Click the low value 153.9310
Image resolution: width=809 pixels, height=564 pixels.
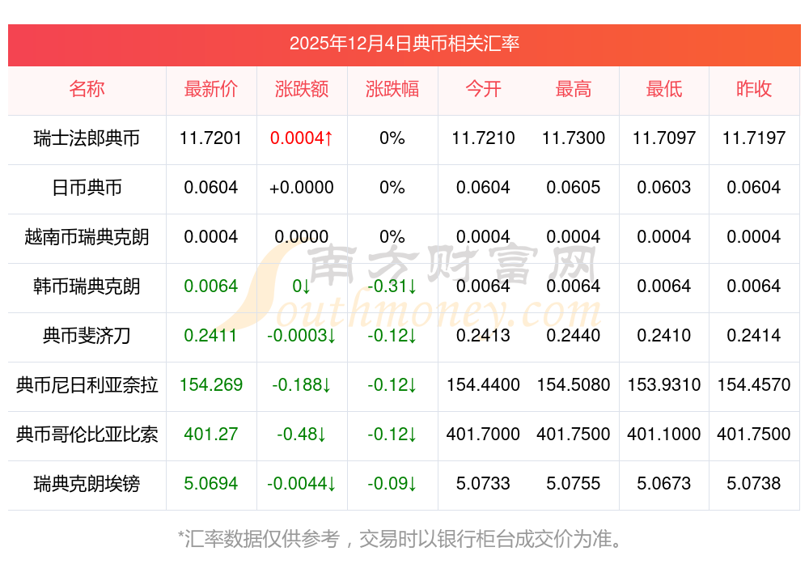pos(664,385)
